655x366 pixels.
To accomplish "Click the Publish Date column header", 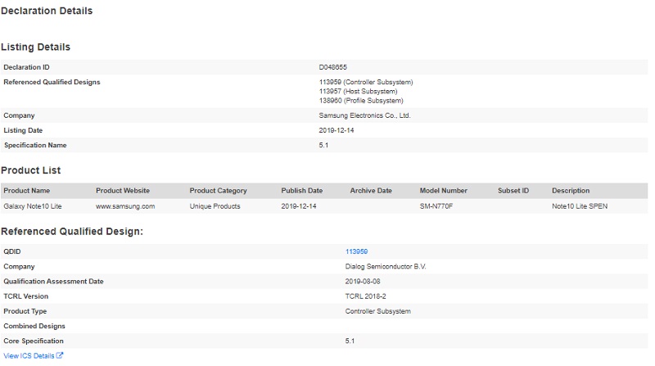I will [x=301, y=191].
